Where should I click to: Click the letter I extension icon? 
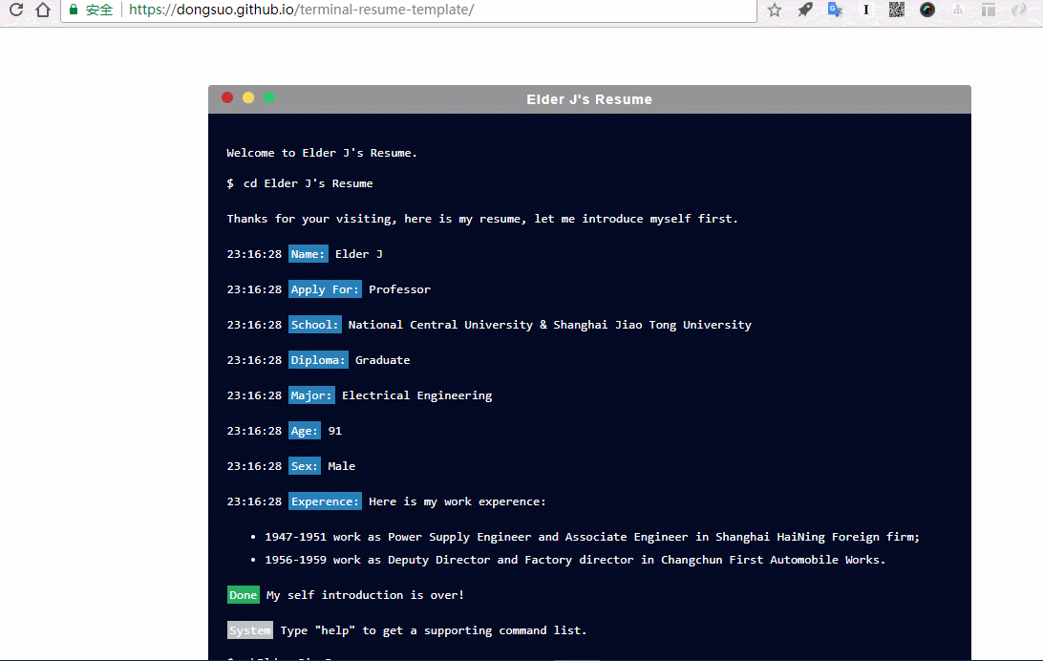point(866,10)
